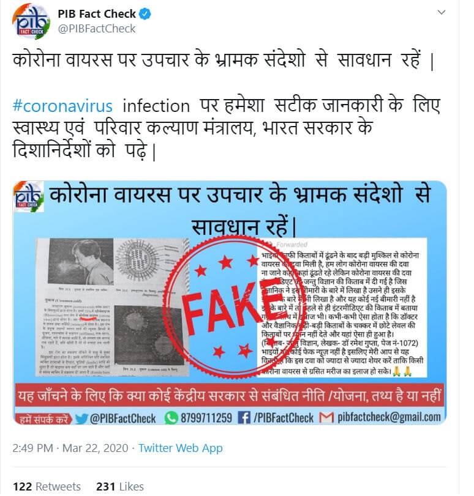This screenshot has width=474, height=496.
Task: Open the textbook page photo in the image
Action: [113, 307]
